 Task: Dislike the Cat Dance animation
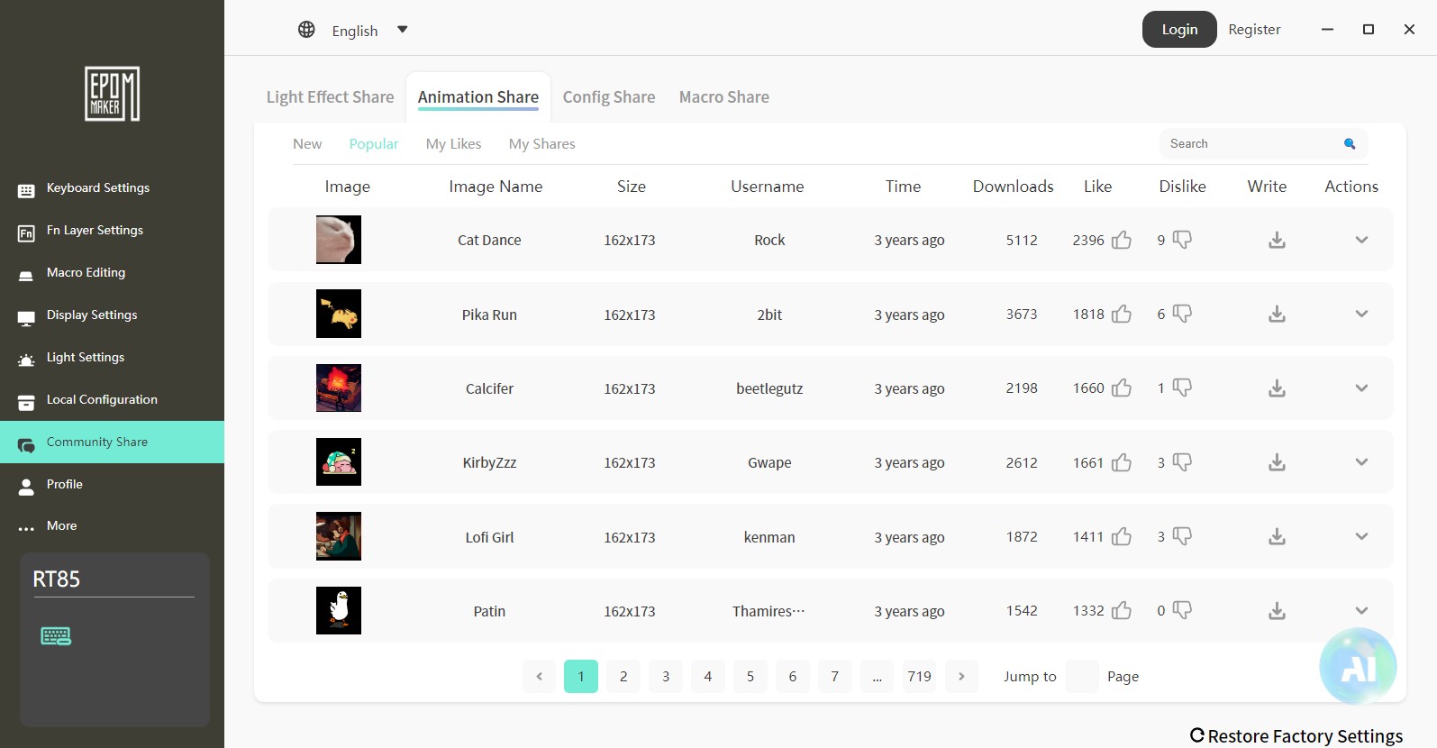(1182, 240)
